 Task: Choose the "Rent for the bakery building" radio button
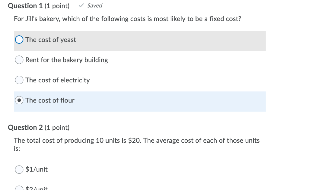click(19, 60)
